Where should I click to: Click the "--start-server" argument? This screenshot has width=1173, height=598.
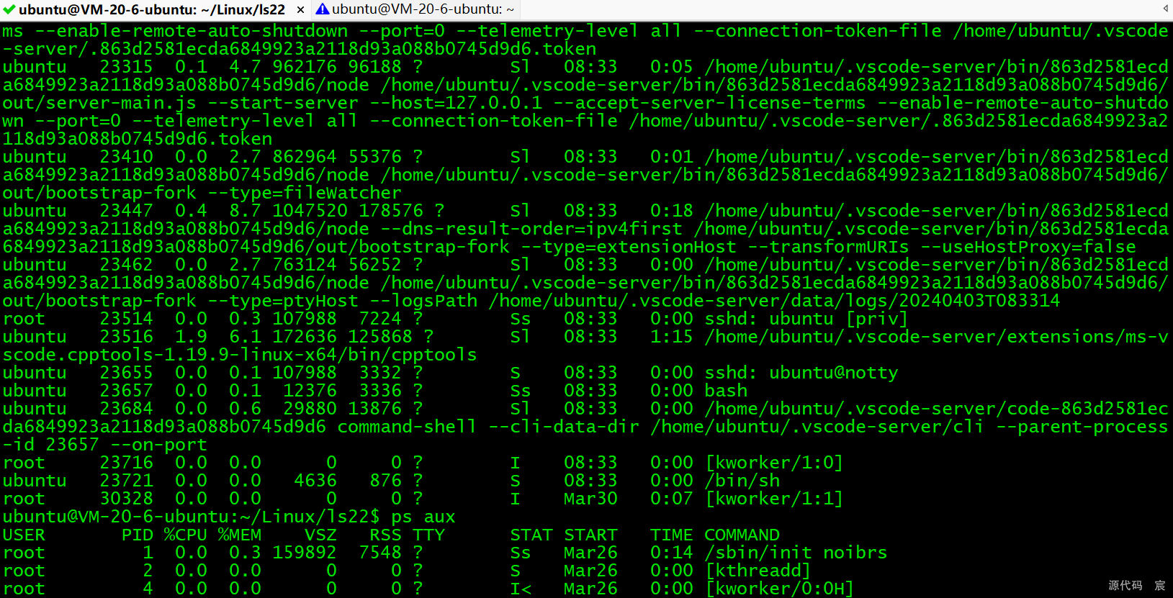tap(283, 103)
